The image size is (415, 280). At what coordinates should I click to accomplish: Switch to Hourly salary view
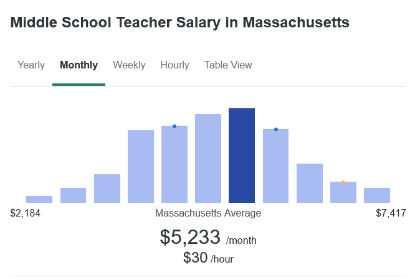point(174,65)
